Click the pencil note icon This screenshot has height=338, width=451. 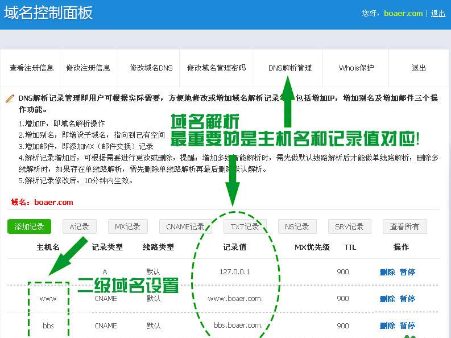point(10,98)
